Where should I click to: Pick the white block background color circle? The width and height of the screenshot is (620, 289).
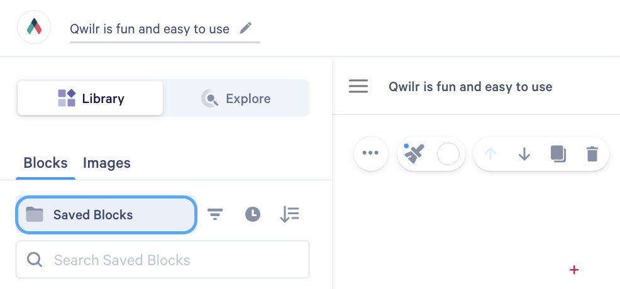[x=448, y=154]
